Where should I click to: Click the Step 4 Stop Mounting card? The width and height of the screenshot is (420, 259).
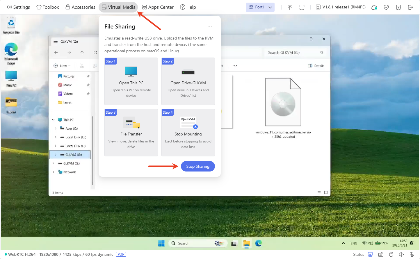(188, 133)
